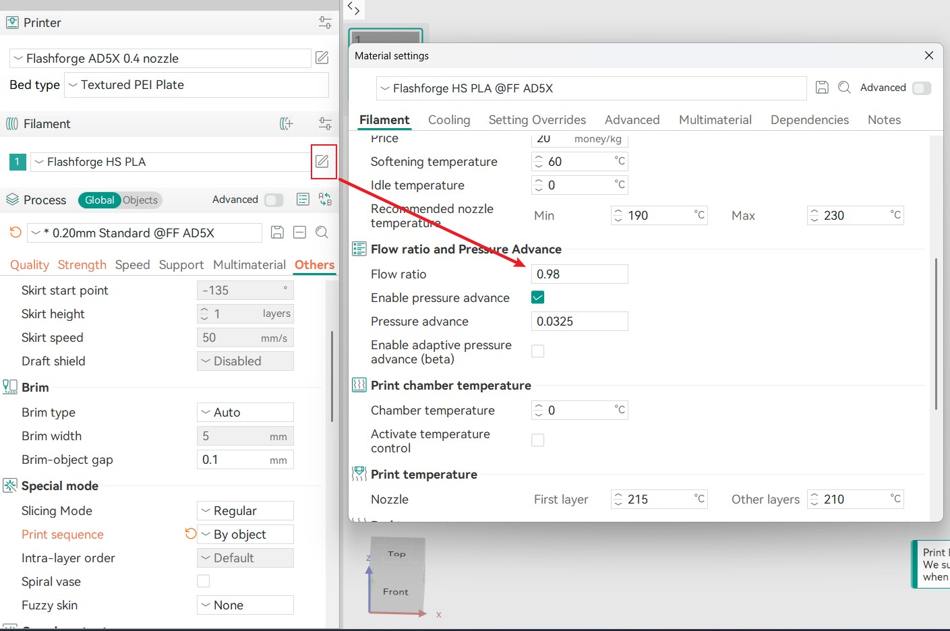Expand the Brim type dropdown
The width and height of the screenshot is (950, 631).
(245, 413)
